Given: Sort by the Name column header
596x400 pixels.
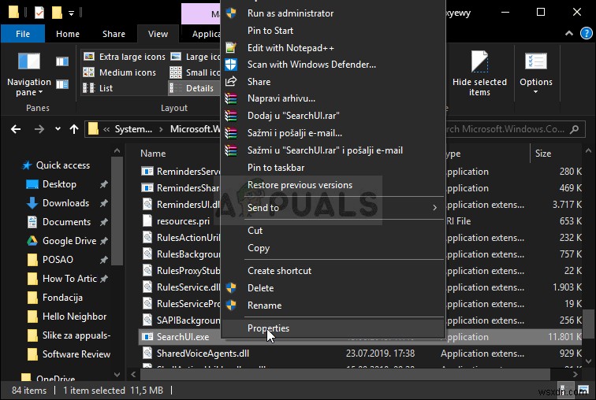Looking at the screenshot, I should pyautogui.click(x=153, y=154).
